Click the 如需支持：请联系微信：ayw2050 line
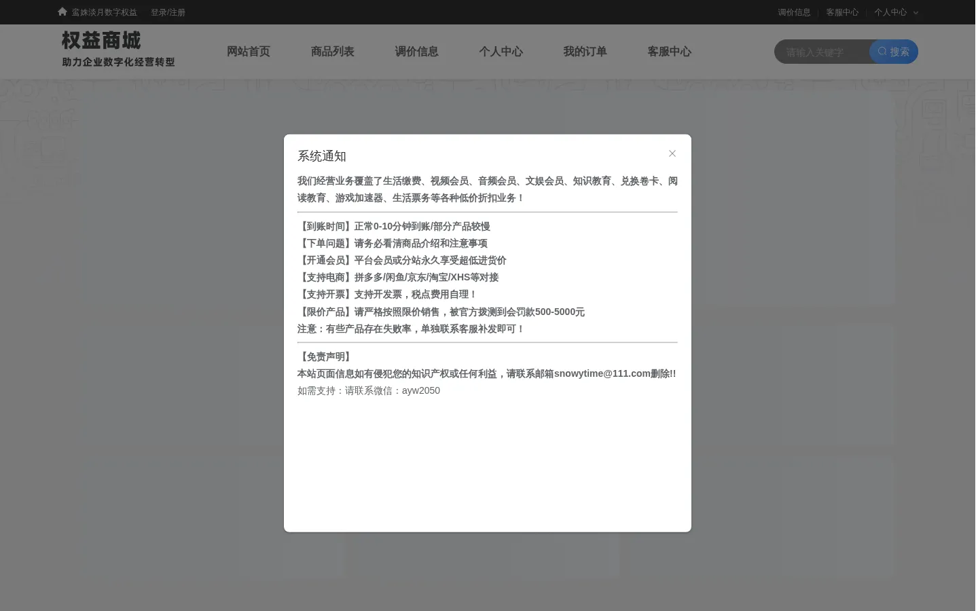Viewport: 978px width, 611px height. pyautogui.click(x=369, y=391)
